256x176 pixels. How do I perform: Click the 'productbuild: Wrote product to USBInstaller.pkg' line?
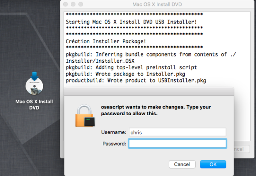pyautogui.click(x=136, y=80)
